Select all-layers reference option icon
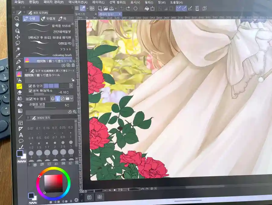 pos(53,99)
